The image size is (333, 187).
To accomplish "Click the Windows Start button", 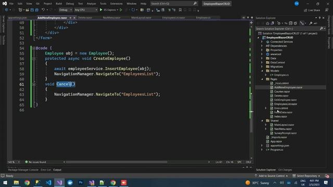I will point(5,182).
